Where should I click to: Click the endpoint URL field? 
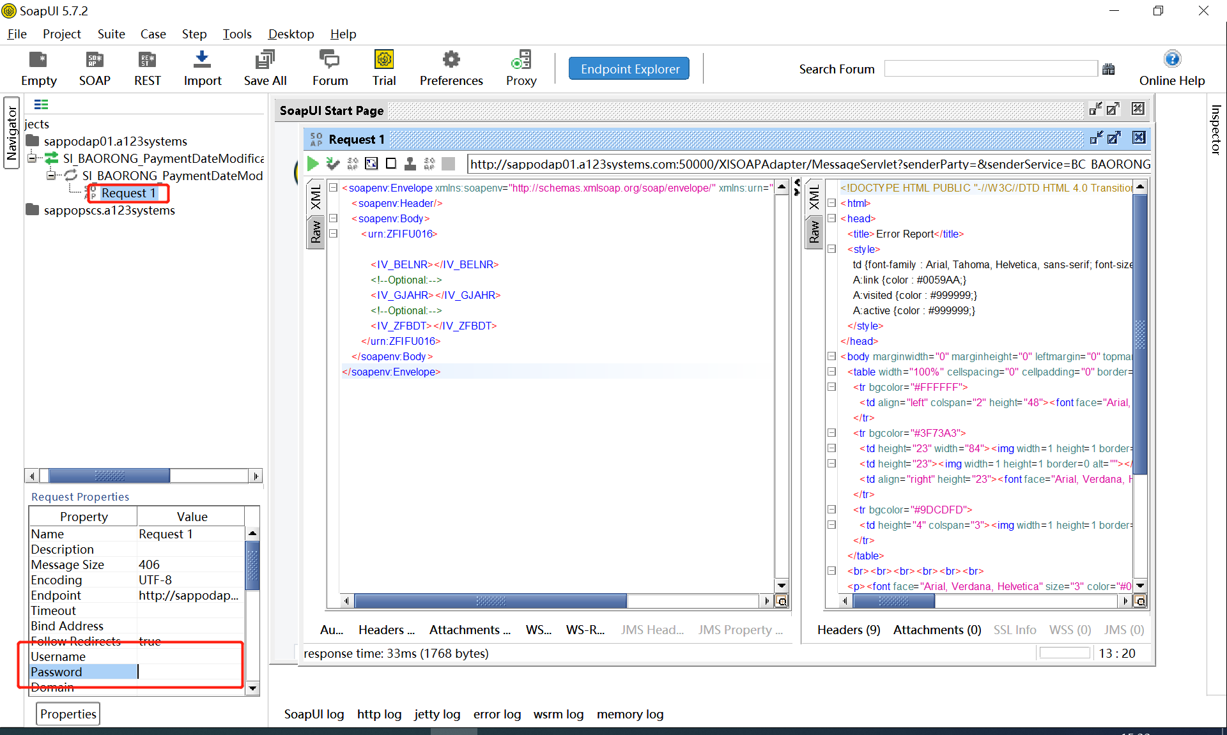click(810, 164)
